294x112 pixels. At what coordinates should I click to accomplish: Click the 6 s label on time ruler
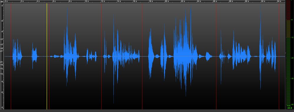54,1
